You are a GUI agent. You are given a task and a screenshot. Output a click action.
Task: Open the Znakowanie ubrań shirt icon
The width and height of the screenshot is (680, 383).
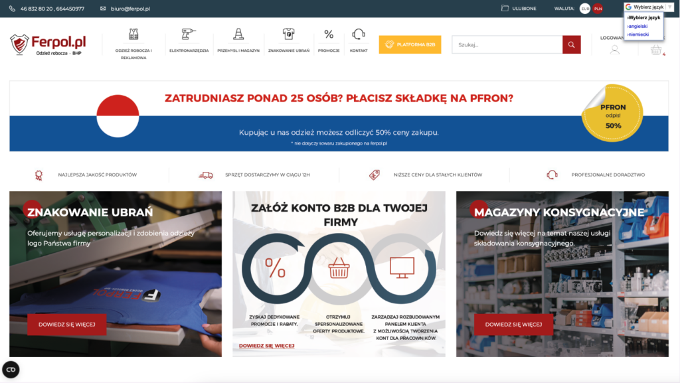(289, 35)
